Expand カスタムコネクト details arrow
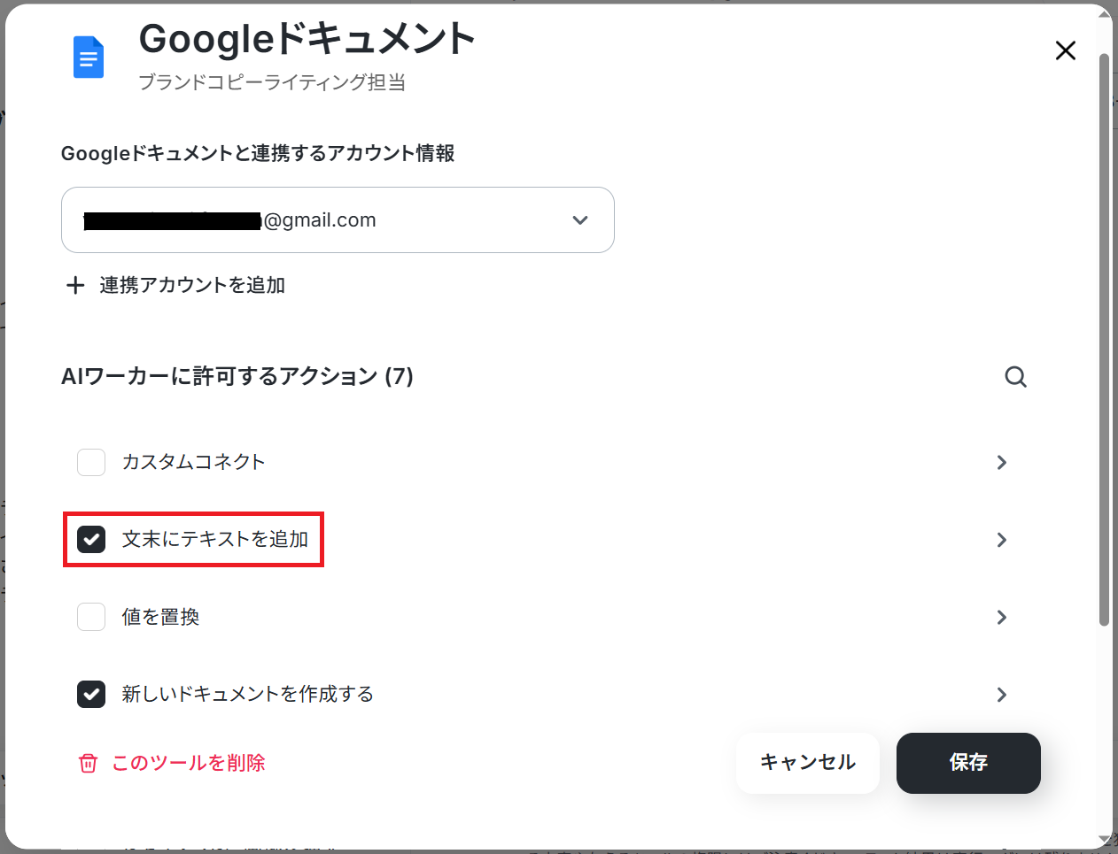The image size is (1118, 854). (1002, 462)
